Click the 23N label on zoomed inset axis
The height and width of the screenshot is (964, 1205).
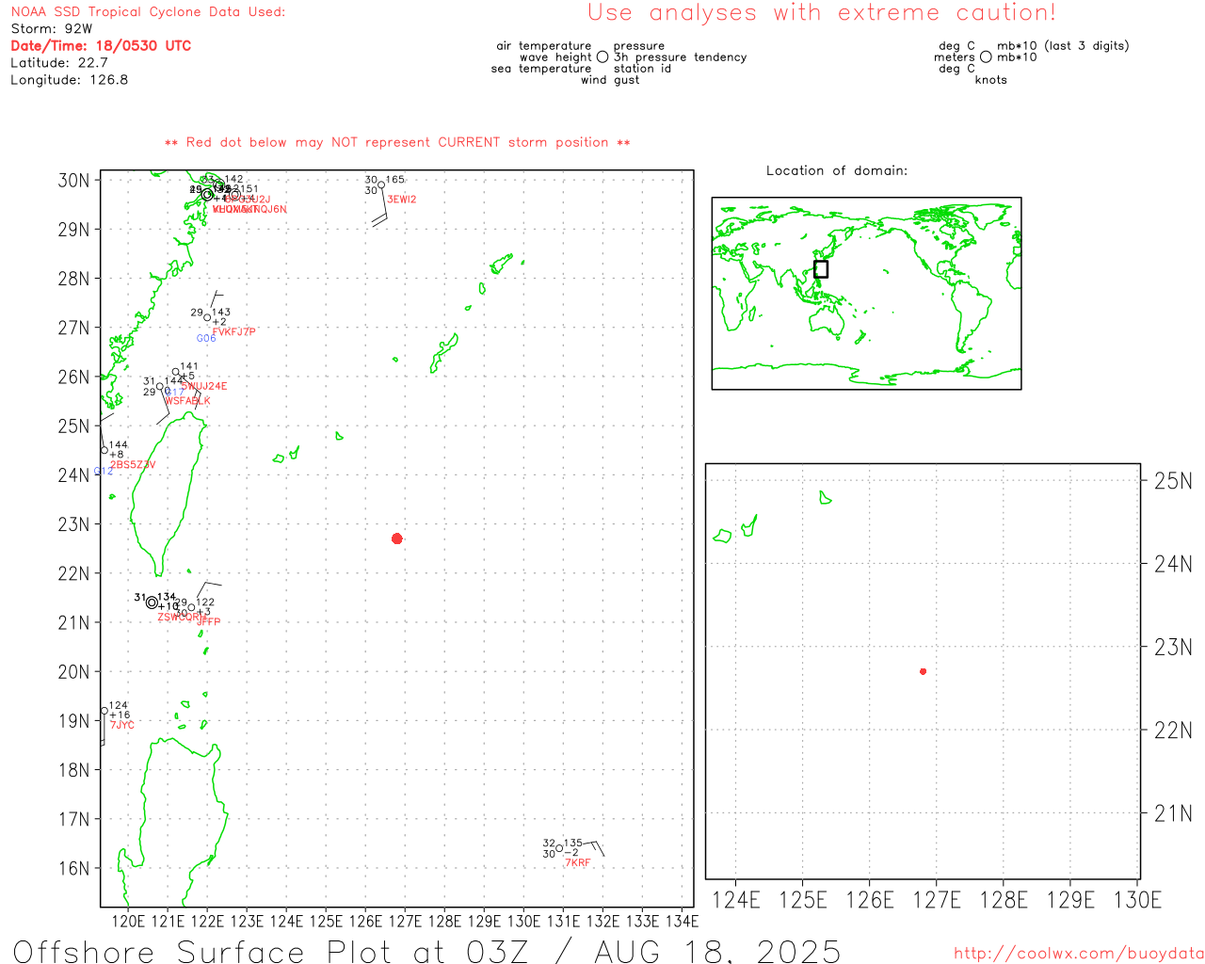click(x=1173, y=647)
